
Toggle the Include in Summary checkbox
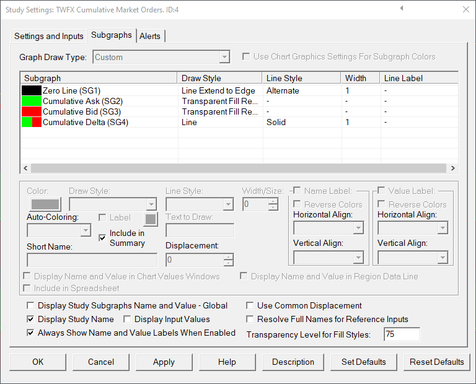coord(103,238)
